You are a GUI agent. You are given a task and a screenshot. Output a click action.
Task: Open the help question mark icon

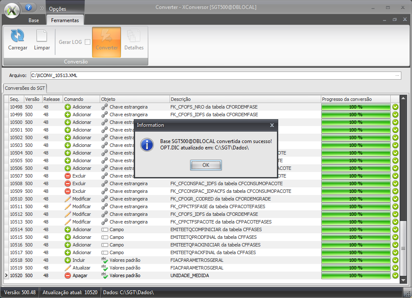coord(29,8)
